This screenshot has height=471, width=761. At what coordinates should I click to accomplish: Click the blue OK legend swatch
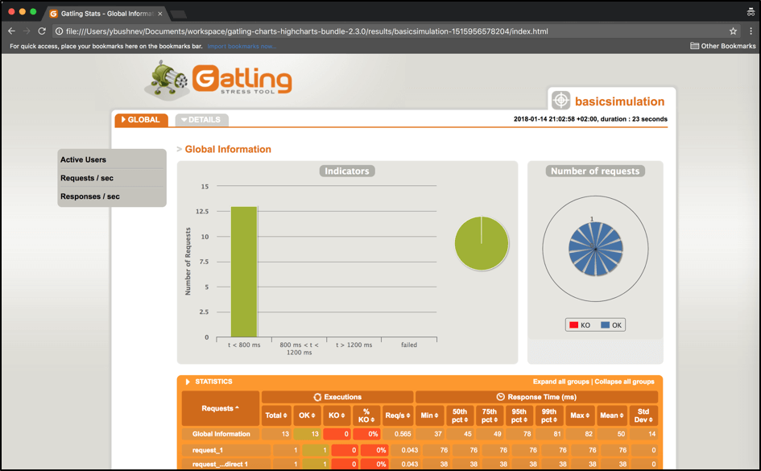606,325
